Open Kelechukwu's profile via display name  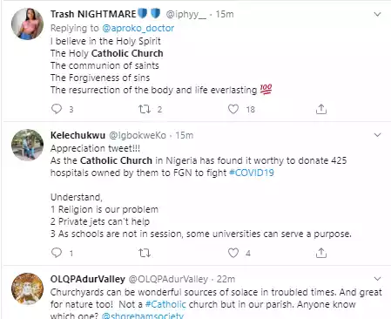coord(78,135)
